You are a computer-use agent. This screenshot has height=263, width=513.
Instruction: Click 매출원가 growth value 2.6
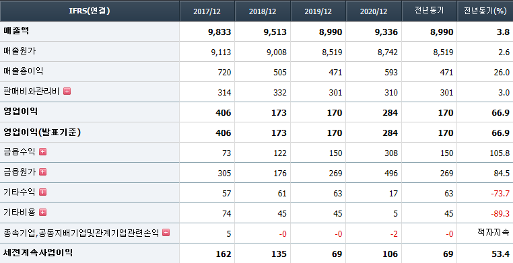point(504,52)
